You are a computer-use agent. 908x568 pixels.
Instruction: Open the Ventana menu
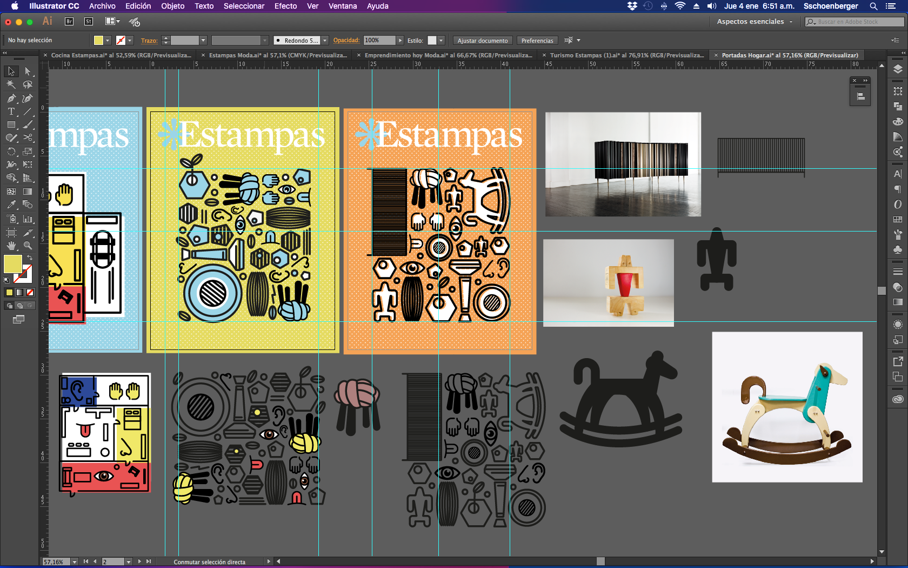tap(343, 6)
